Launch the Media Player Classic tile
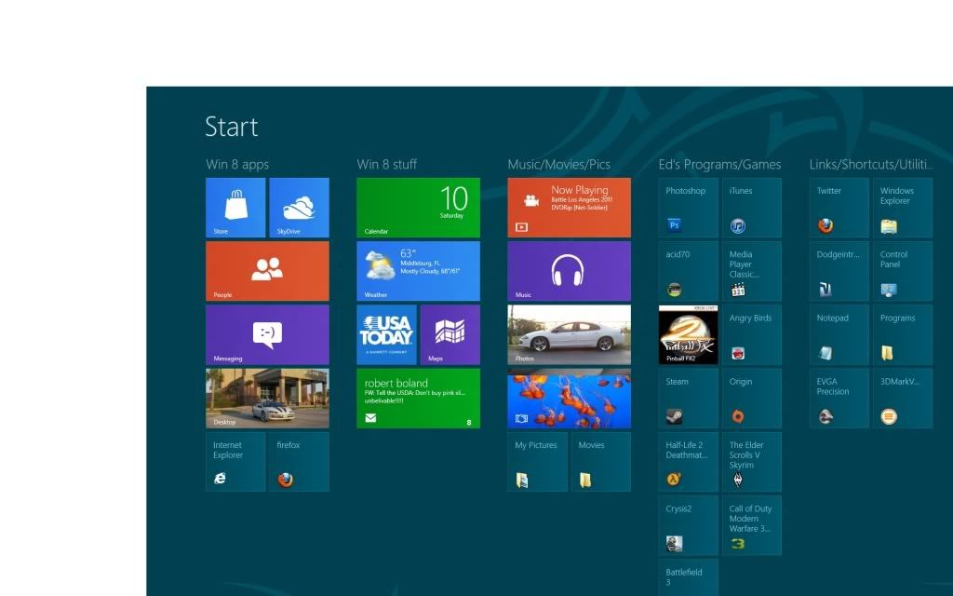953x596 pixels. pos(752,271)
